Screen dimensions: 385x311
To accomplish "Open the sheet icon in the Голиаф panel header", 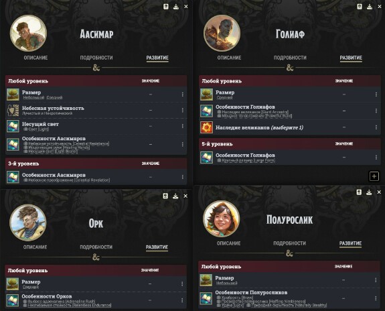I will click(x=360, y=7).
